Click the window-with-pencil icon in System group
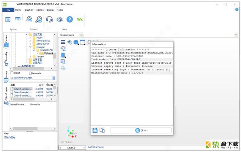 click(x=8, y=19)
